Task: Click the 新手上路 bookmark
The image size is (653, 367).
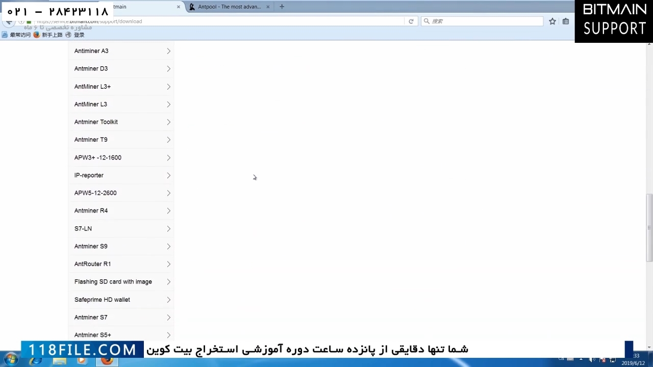Action: pyautogui.click(x=52, y=35)
